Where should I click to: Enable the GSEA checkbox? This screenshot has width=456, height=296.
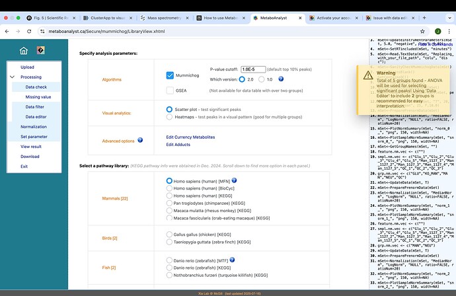[170, 91]
